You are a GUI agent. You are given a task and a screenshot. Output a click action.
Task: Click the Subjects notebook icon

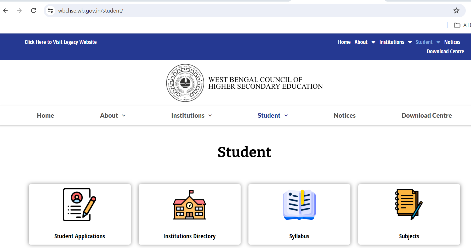click(409, 205)
